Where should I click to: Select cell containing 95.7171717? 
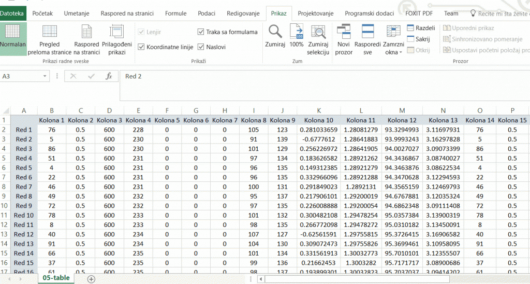(x=402, y=263)
